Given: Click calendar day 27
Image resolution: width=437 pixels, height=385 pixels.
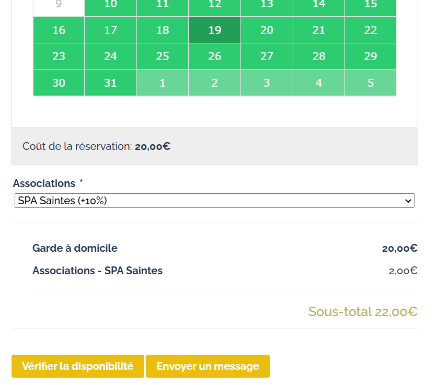Looking at the screenshot, I should coord(267,56).
